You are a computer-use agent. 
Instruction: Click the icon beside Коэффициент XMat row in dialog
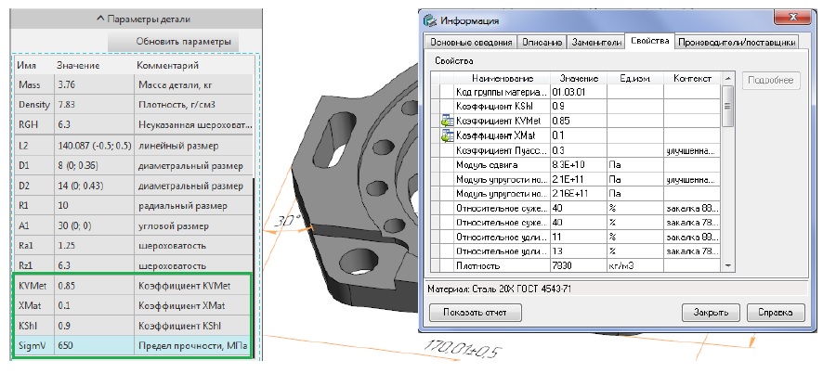point(446,135)
